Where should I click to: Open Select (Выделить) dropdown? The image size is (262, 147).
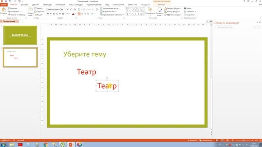190,15
